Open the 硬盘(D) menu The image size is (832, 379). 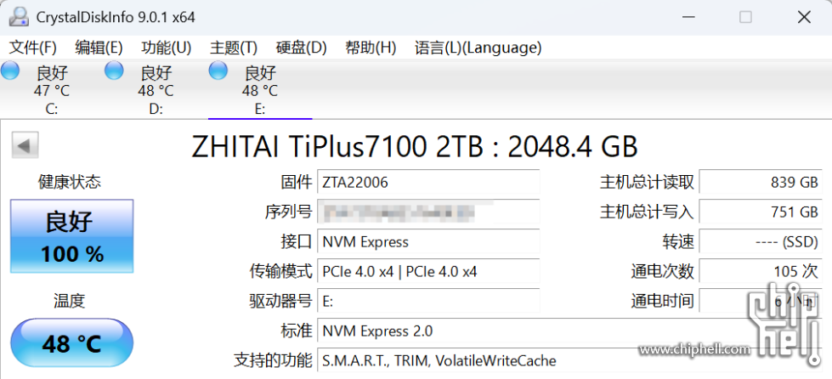point(301,48)
